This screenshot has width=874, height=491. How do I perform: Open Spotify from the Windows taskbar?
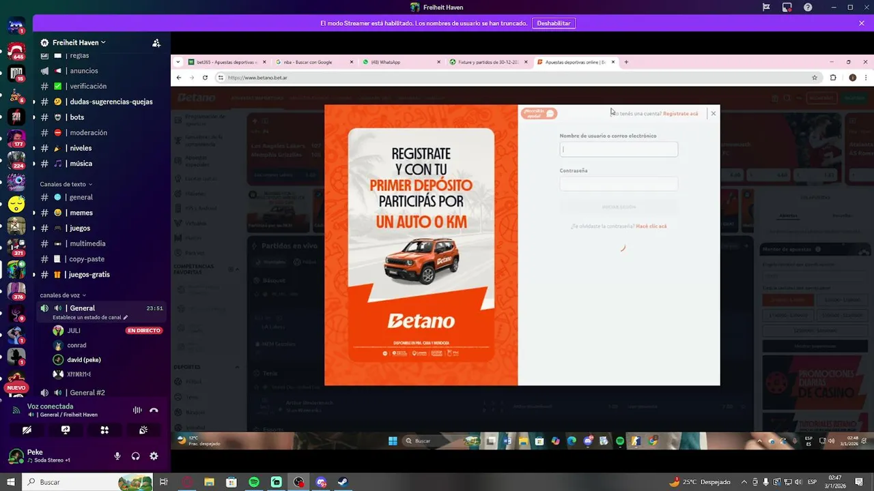[x=254, y=482]
